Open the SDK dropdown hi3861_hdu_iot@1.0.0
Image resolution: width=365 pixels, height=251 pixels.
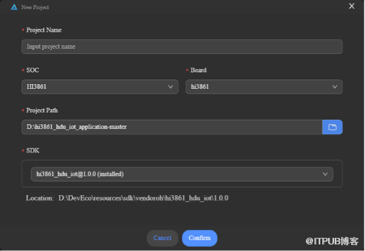coord(182,174)
